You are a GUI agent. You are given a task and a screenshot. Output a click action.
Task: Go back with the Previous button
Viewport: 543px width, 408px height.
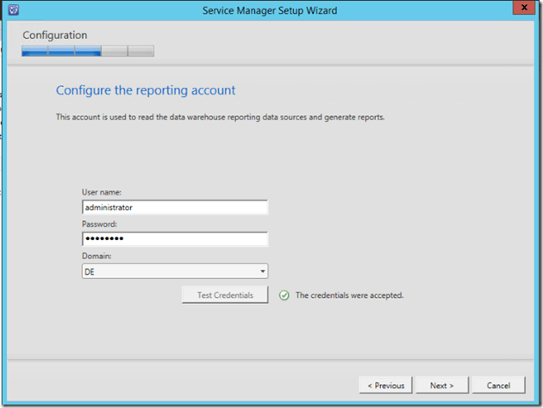click(386, 385)
